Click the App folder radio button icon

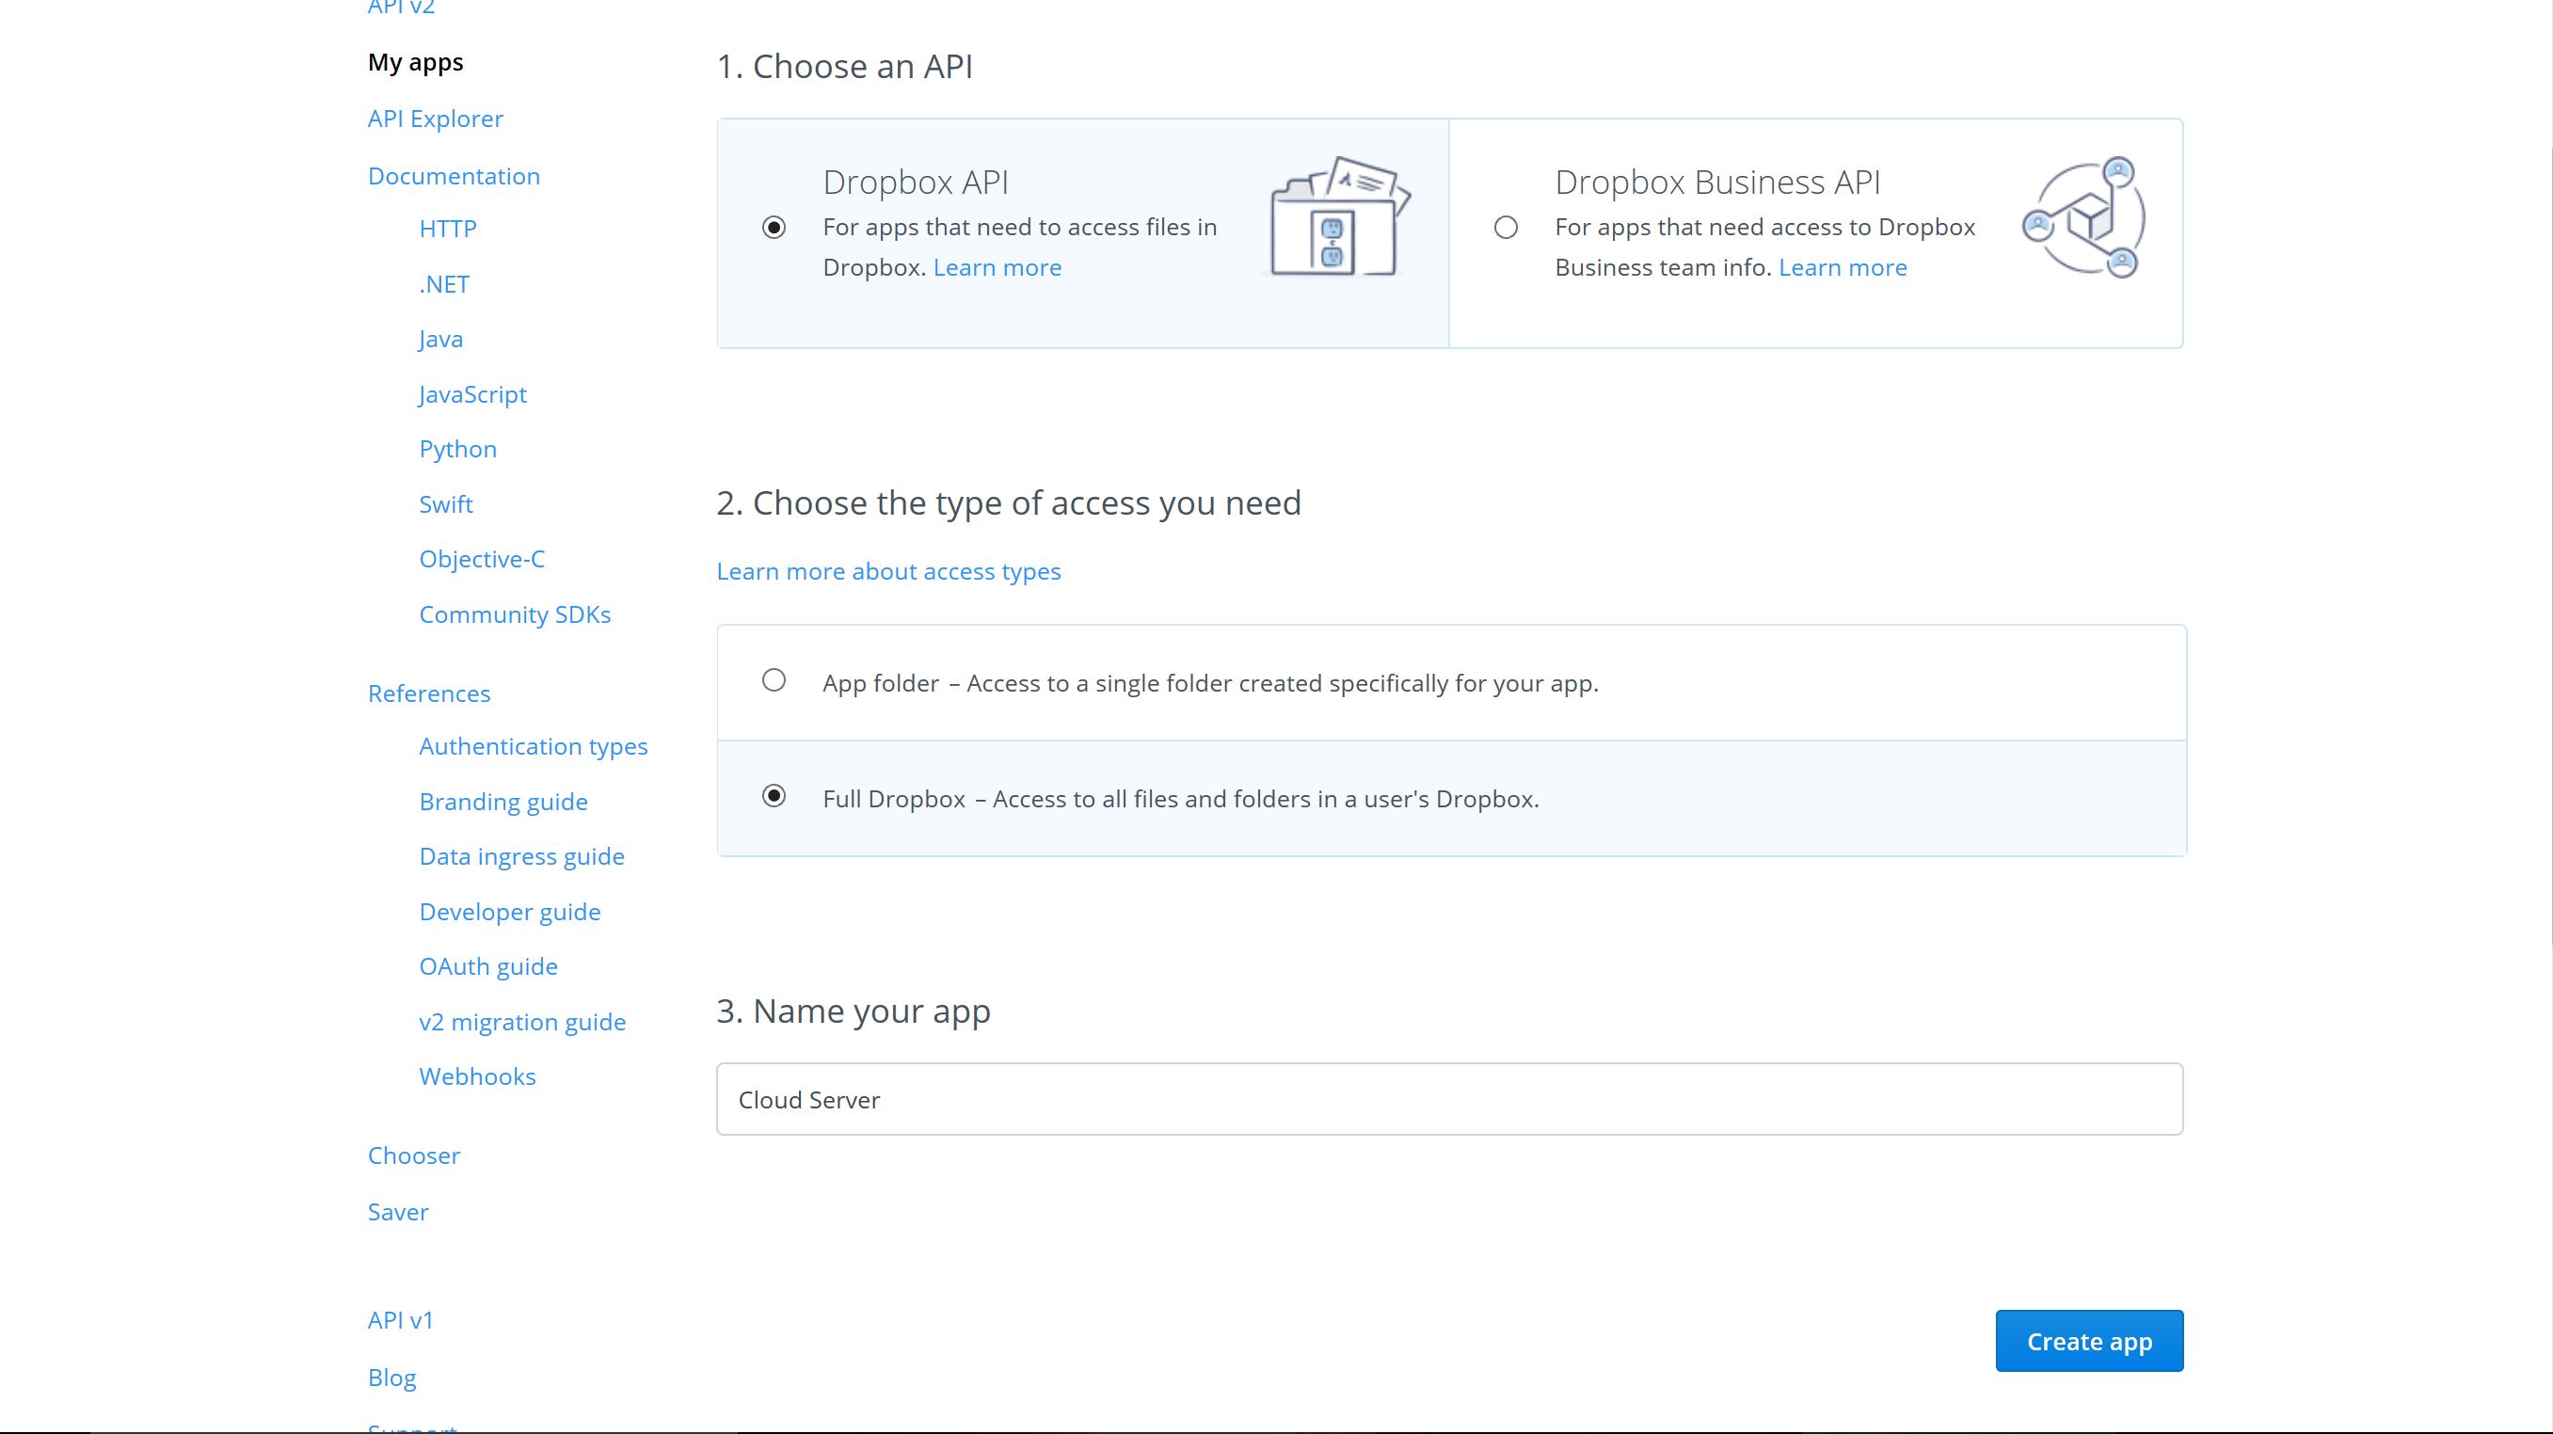point(774,680)
